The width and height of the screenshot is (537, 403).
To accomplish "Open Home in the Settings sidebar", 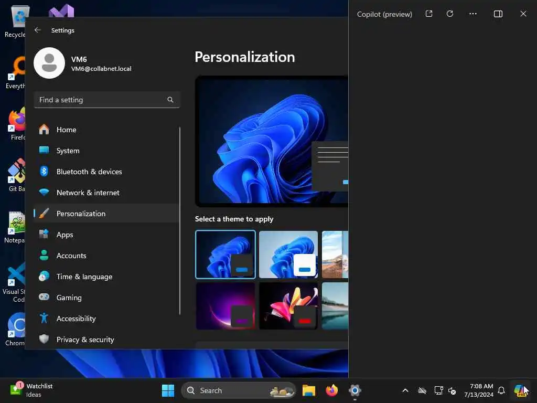I will (106, 130).
